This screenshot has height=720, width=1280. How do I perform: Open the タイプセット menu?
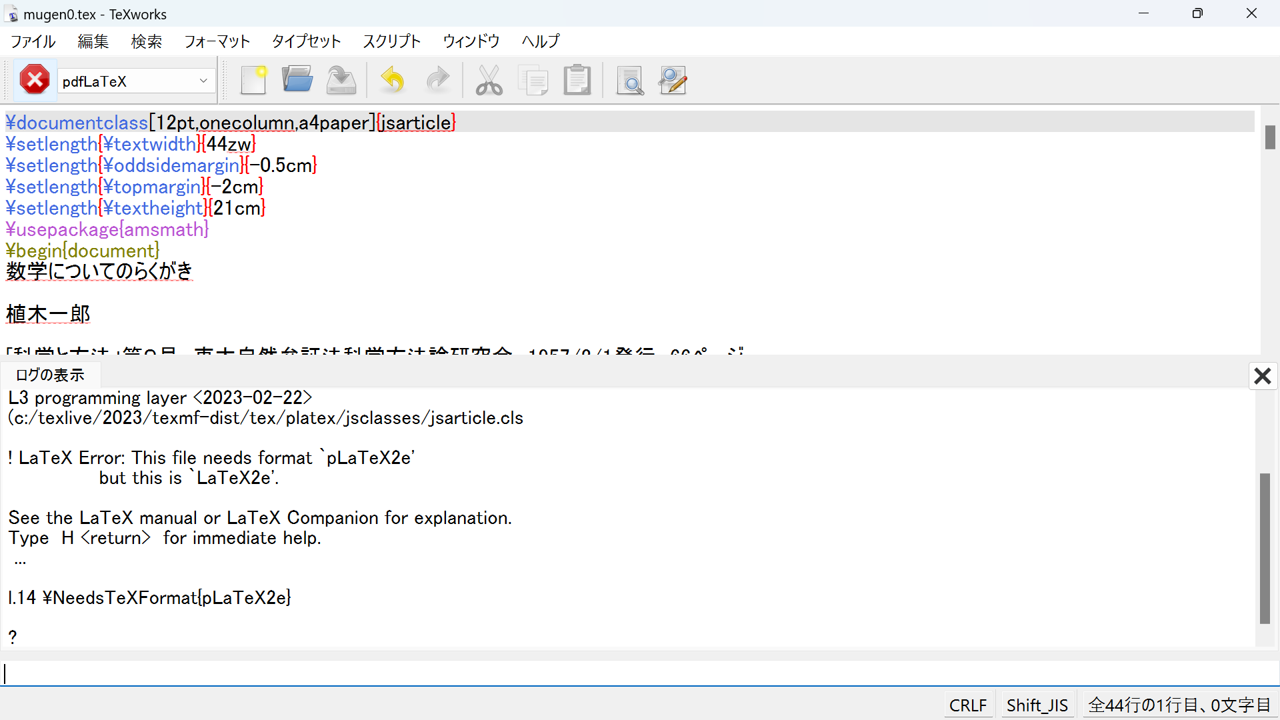(307, 41)
